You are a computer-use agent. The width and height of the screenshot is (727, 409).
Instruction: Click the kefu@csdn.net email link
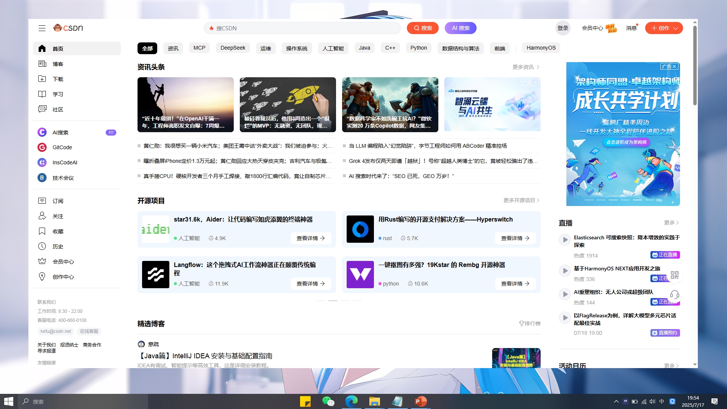(x=56, y=331)
